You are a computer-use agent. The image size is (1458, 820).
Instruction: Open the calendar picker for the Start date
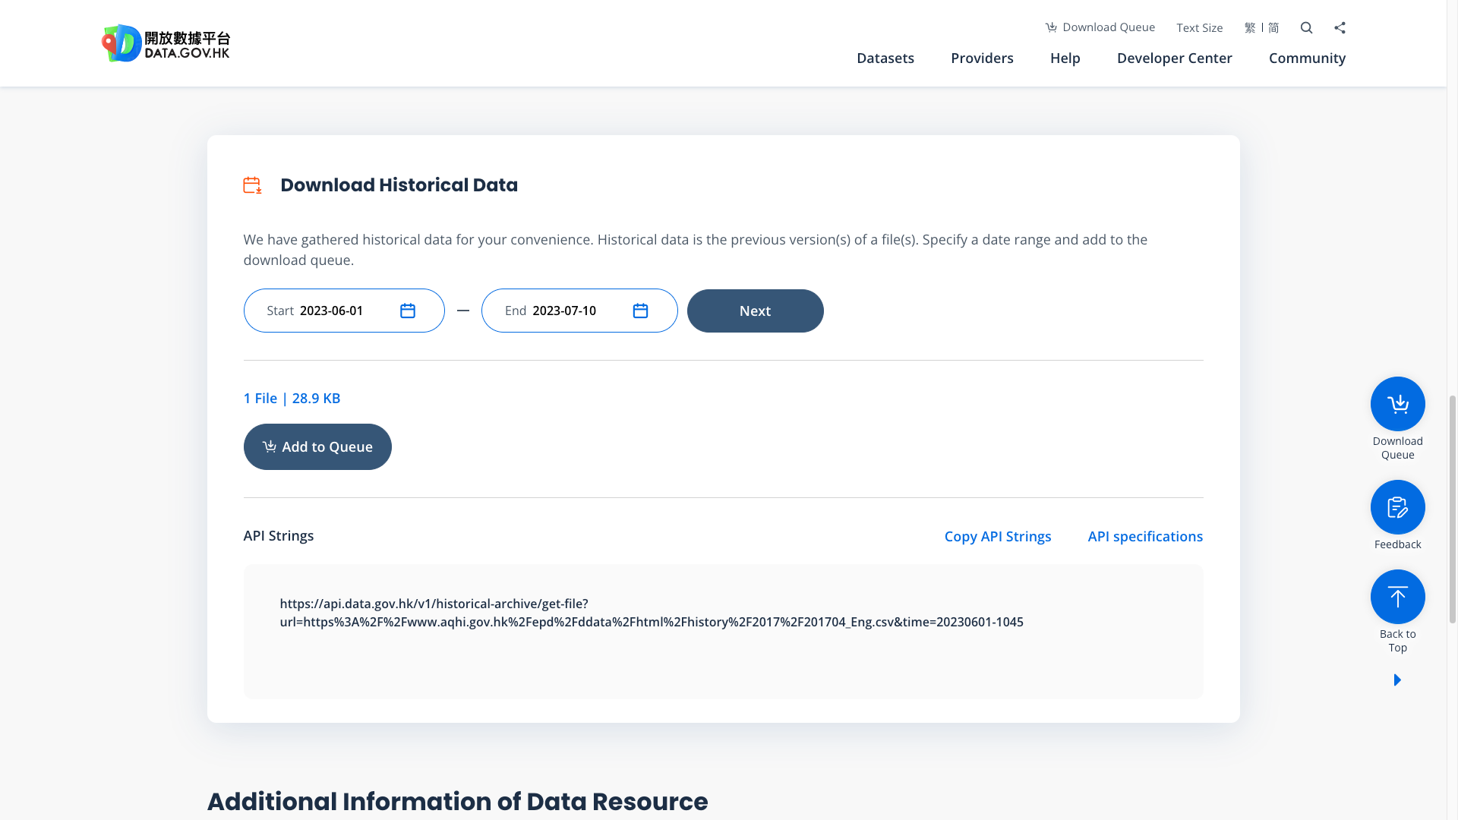pyautogui.click(x=407, y=311)
